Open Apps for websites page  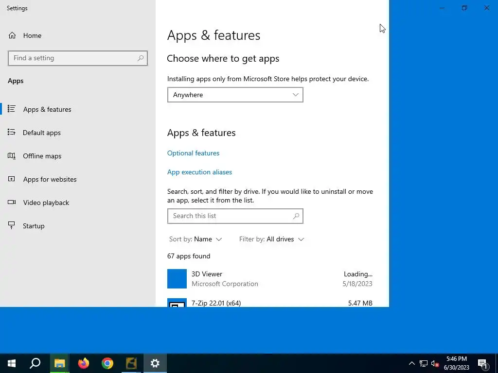[x=50, y=179]
